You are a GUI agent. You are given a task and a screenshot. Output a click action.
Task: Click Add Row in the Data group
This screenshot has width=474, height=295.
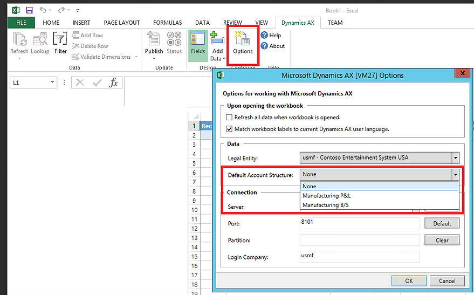point(88,35)
